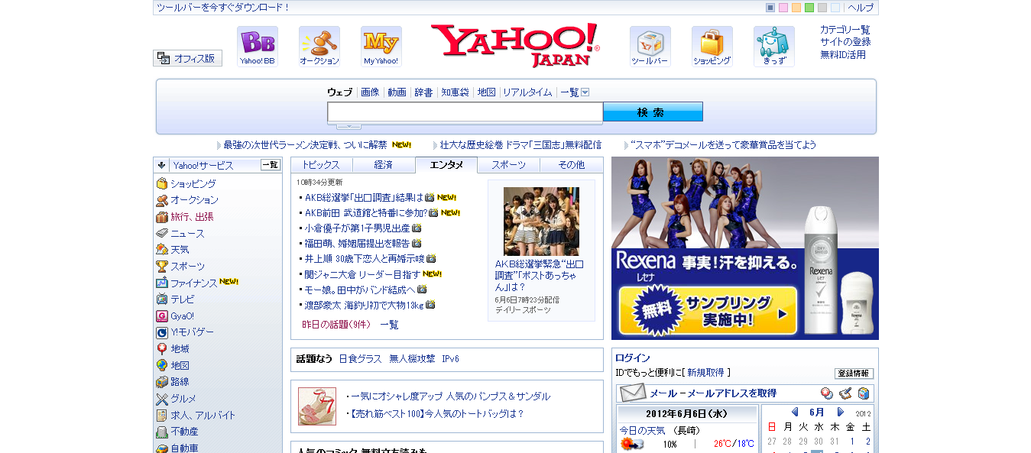Screen dimensions: 1031x453
Task: Click the 求人、アルバイト icon in sidebar
Action: click(162, 415)
